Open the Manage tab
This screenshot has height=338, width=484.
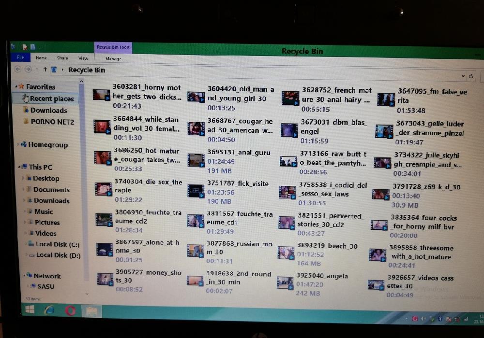[113, 58]
